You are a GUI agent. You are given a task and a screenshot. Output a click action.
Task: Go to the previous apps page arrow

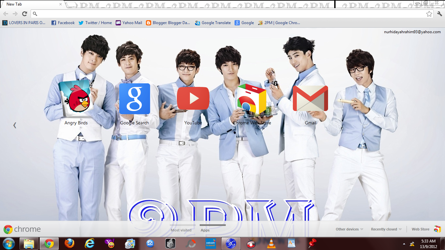coord(15,125)
